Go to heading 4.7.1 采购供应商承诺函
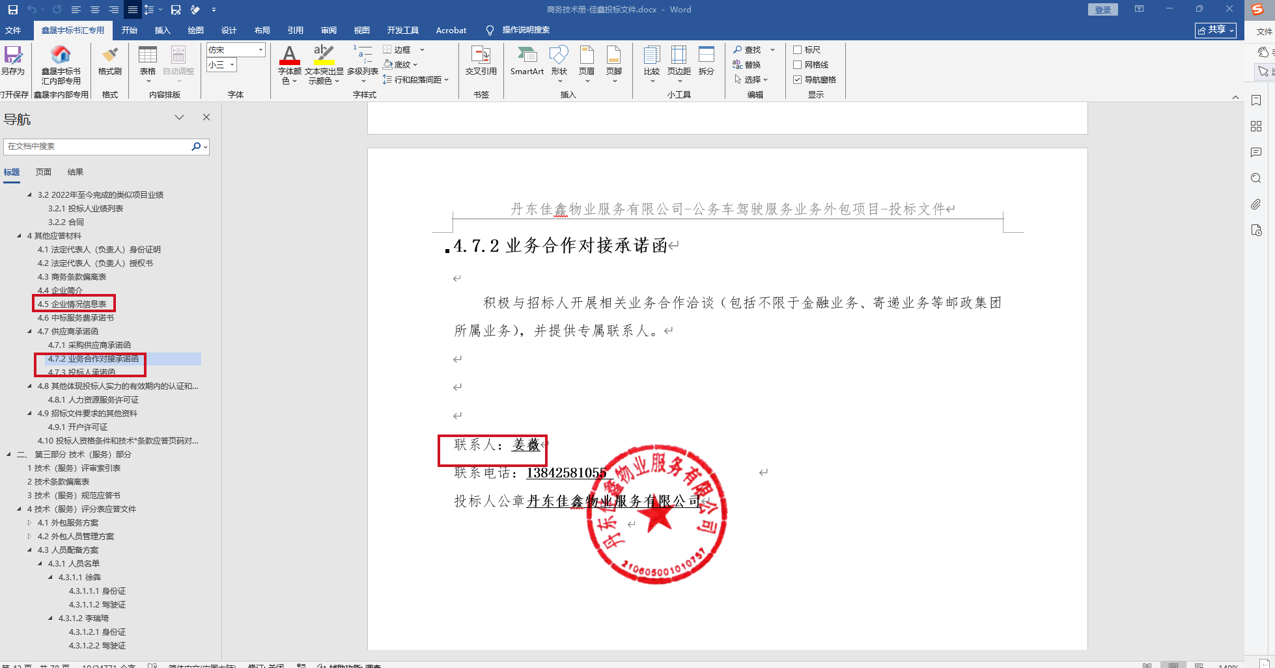 (x=89, y=345)
